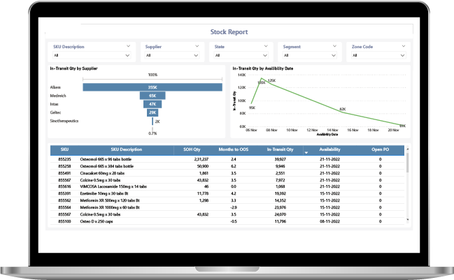The width and height of the screenshot is (454, 280).
Task: Click the Osteomol 665 x 384 tabs bottle description
Action: click(107, 166)
